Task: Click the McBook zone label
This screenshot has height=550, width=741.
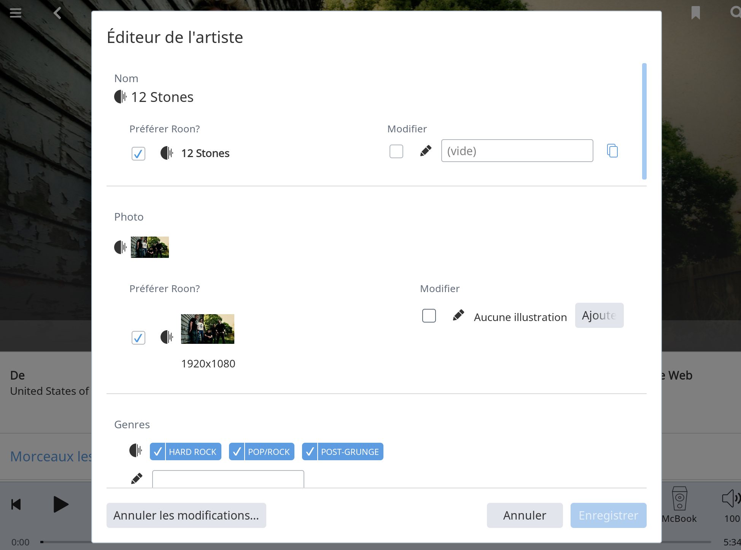Action: click(x=679, y=519)
